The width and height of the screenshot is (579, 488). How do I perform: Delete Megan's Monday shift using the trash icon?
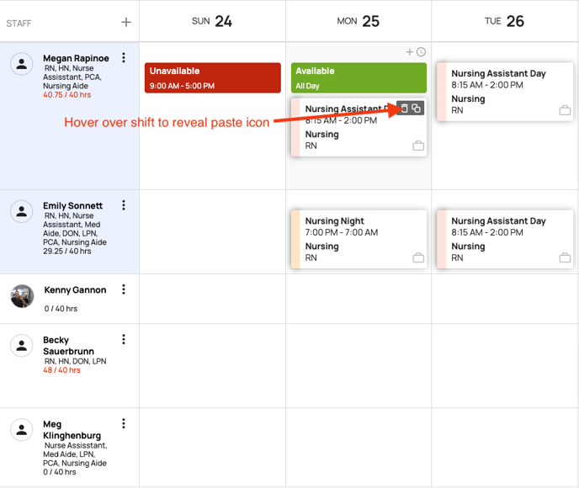click(x=404, y=109)
